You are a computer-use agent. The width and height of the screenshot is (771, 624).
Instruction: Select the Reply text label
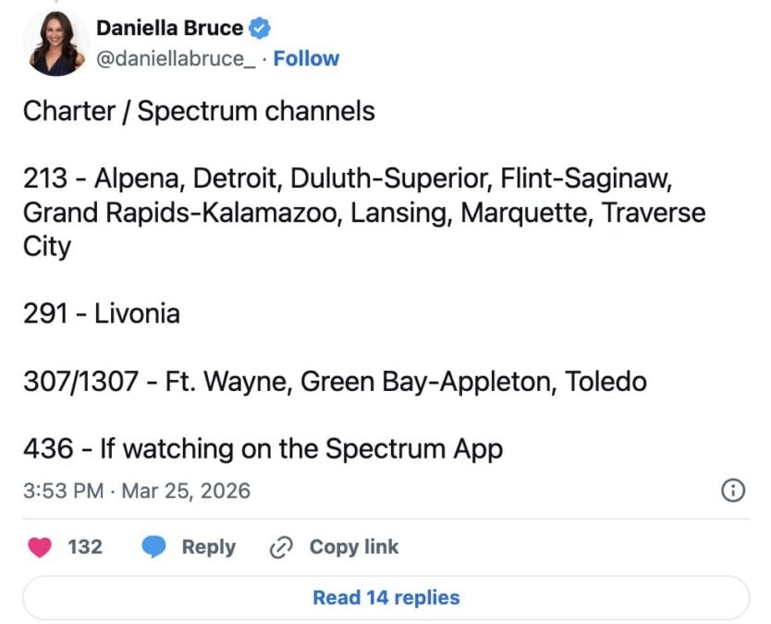208,547
